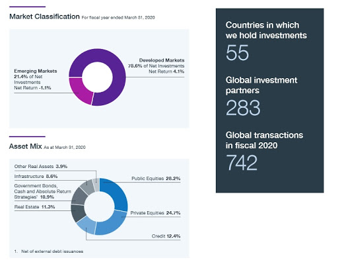338x270 pixels.
Task: Click the 742 global transactions figure
Action: (242, 163)
